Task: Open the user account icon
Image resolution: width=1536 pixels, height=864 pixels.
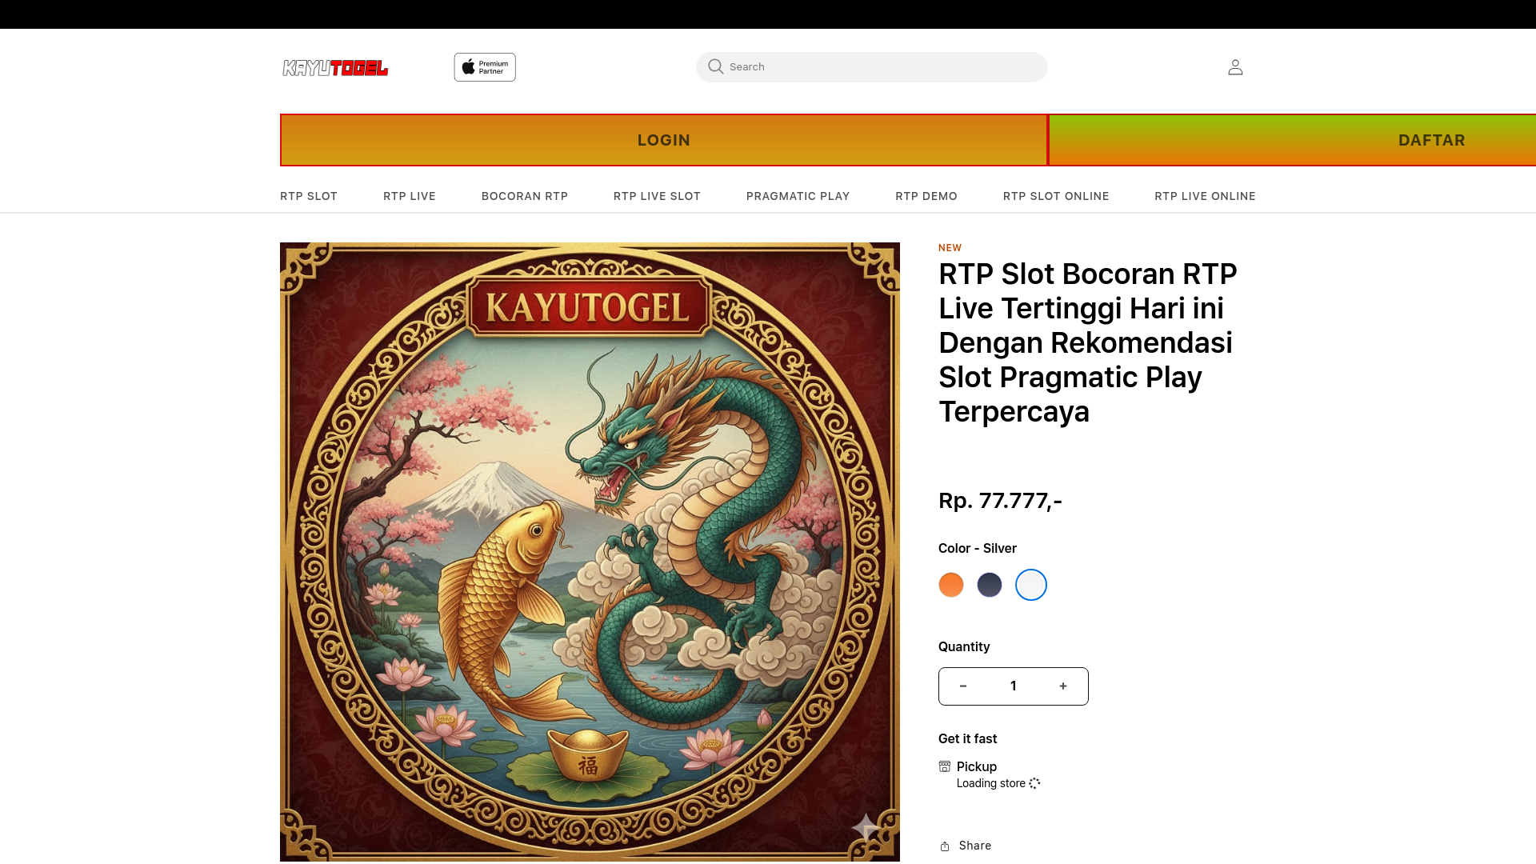Action: pos(1235,67)
